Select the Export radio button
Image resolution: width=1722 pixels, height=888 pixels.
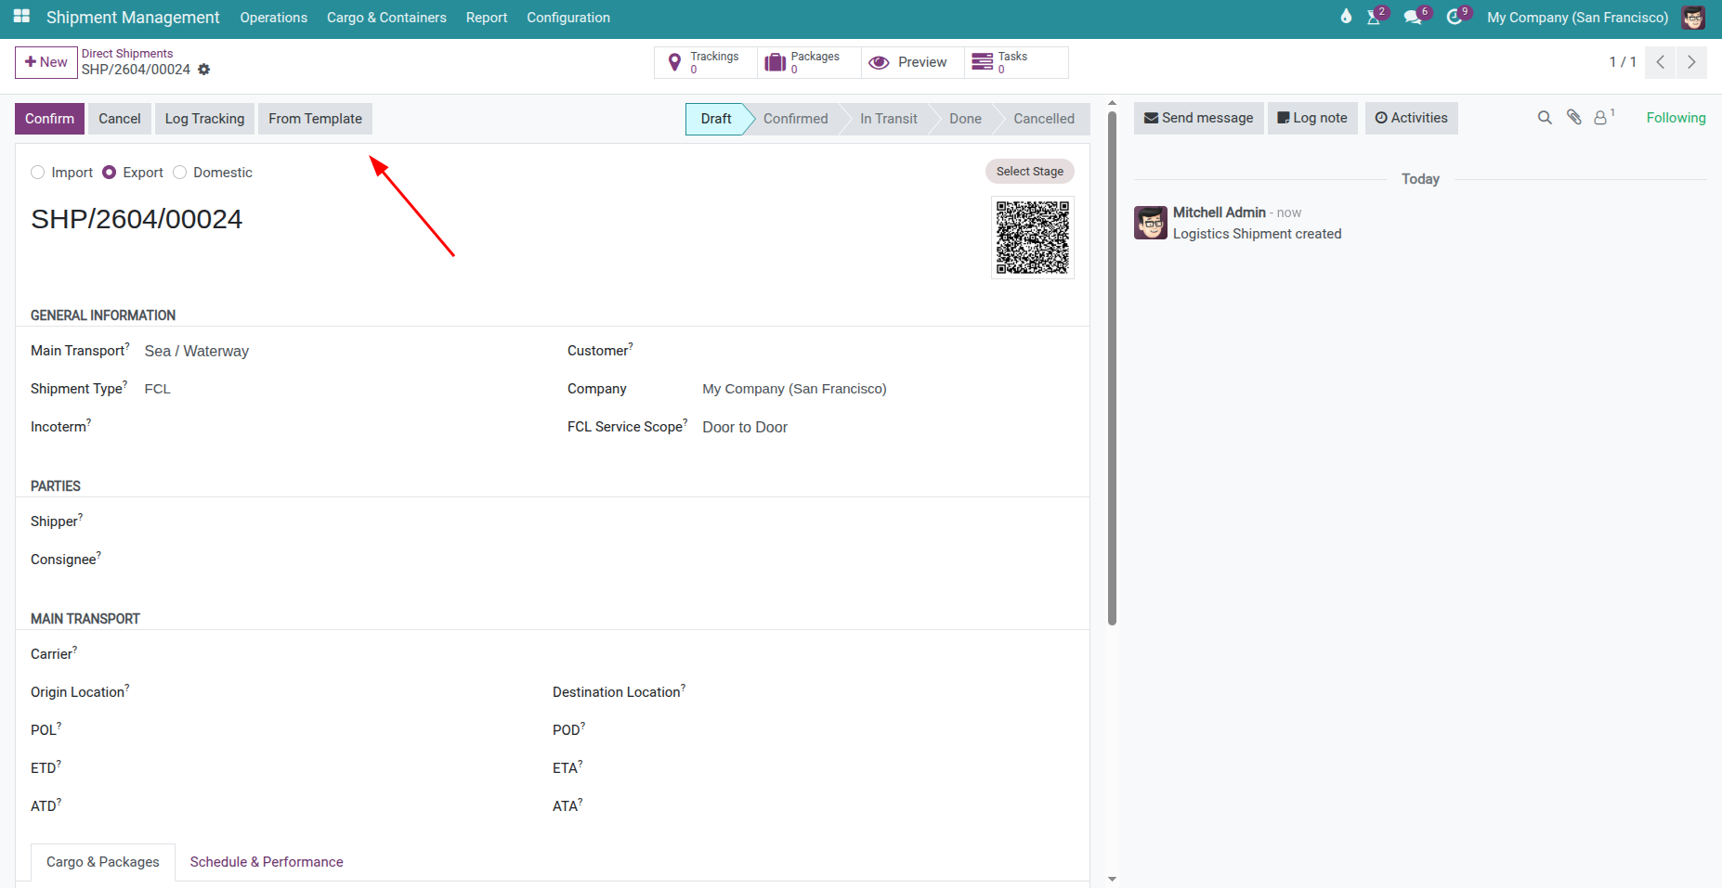click(x=110, y=173)
